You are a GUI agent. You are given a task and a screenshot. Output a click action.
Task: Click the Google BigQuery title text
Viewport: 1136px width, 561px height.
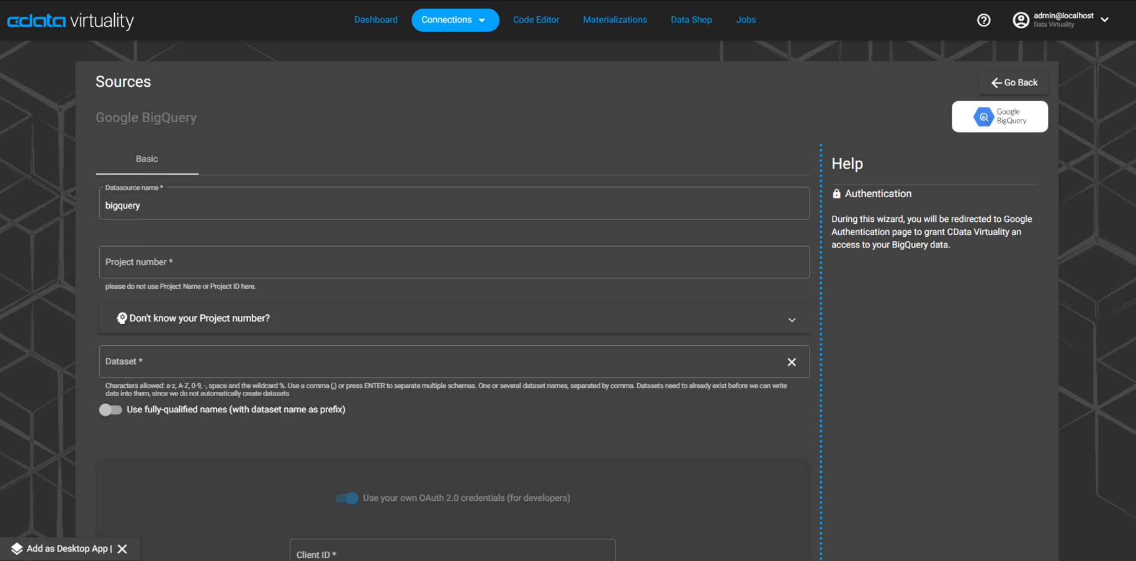tap(146, 118)
